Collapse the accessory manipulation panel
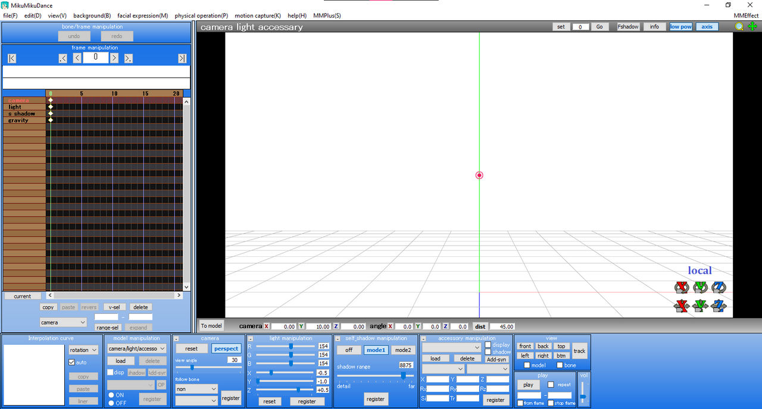 (x=423, y=338)
